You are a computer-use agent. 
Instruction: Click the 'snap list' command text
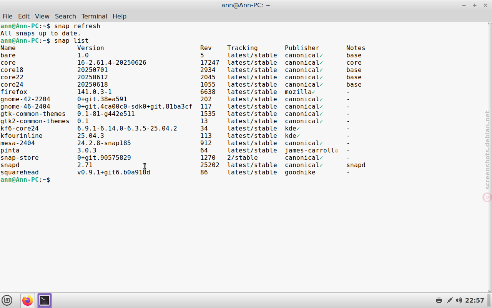point(71,40)
